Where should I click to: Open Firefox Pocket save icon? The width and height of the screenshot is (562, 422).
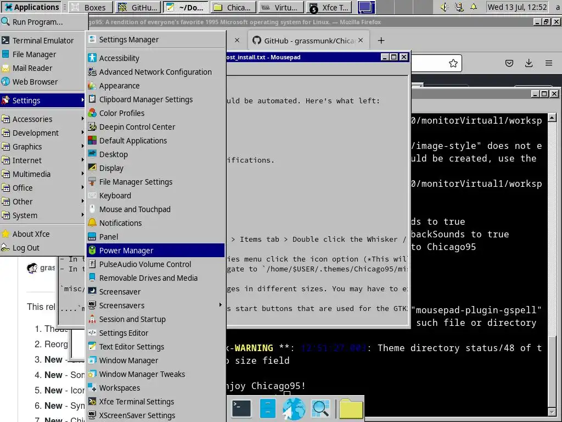509,64
